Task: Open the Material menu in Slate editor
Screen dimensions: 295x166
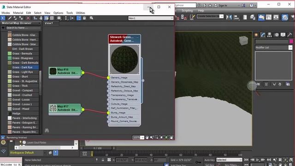Action: point(18,13)
